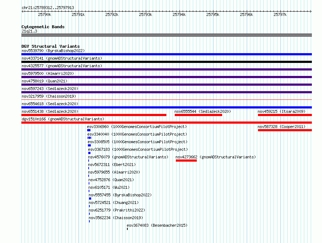This screenshot has height=243, width=322.
Task: Select the red nsv6555544 variant bar
Action: click(x=198, y=115)
